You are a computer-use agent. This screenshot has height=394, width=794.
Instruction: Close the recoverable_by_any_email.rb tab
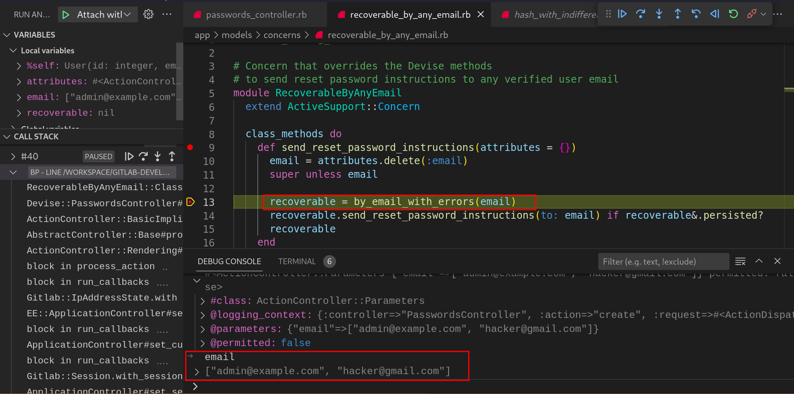click(x=481, y=14)
